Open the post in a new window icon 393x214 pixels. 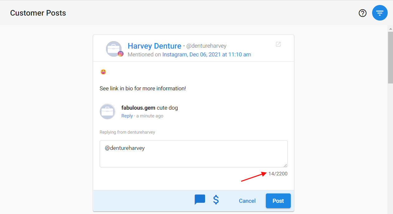click(278, 45)
